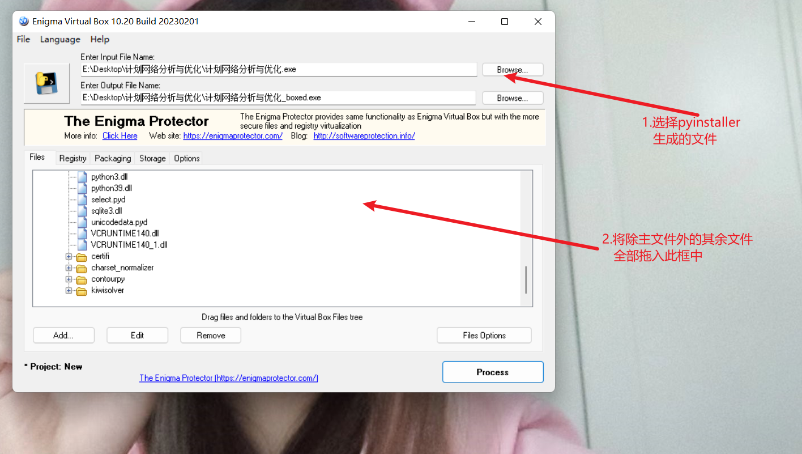Image resolution: width=802 pixels, height=454 pixels.
Task: Click the file tree vertical scrollbar thumb
Action: coord(526,279)
